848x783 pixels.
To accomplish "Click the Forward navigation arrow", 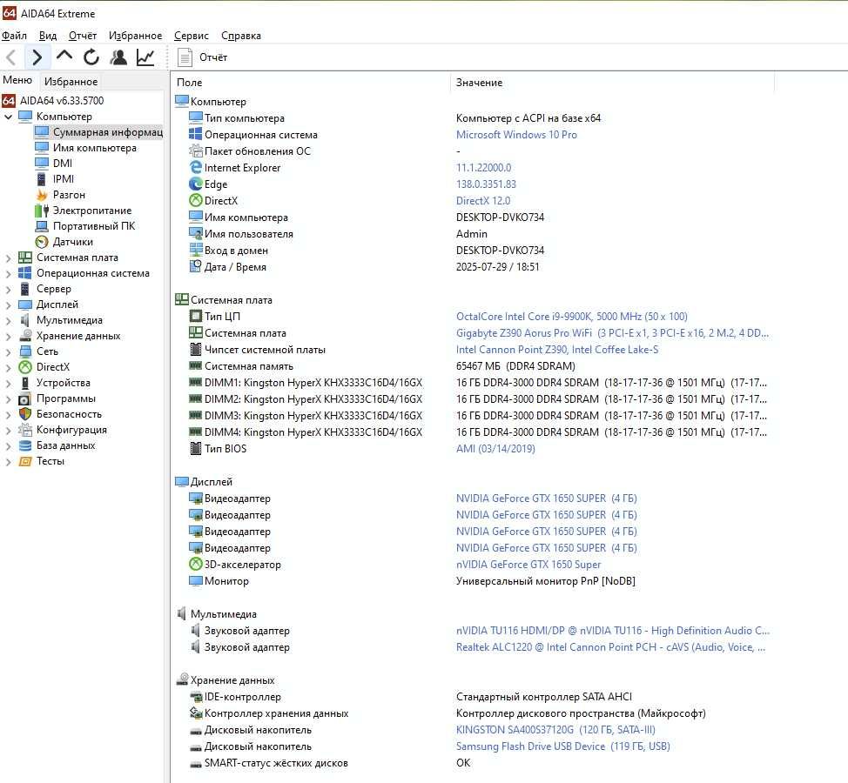I will (37, 57).
